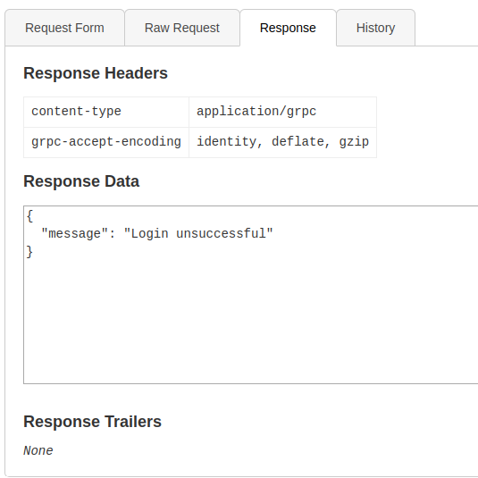Click the None trailers text
Screen dimensions: 478x478
point(38,450)
